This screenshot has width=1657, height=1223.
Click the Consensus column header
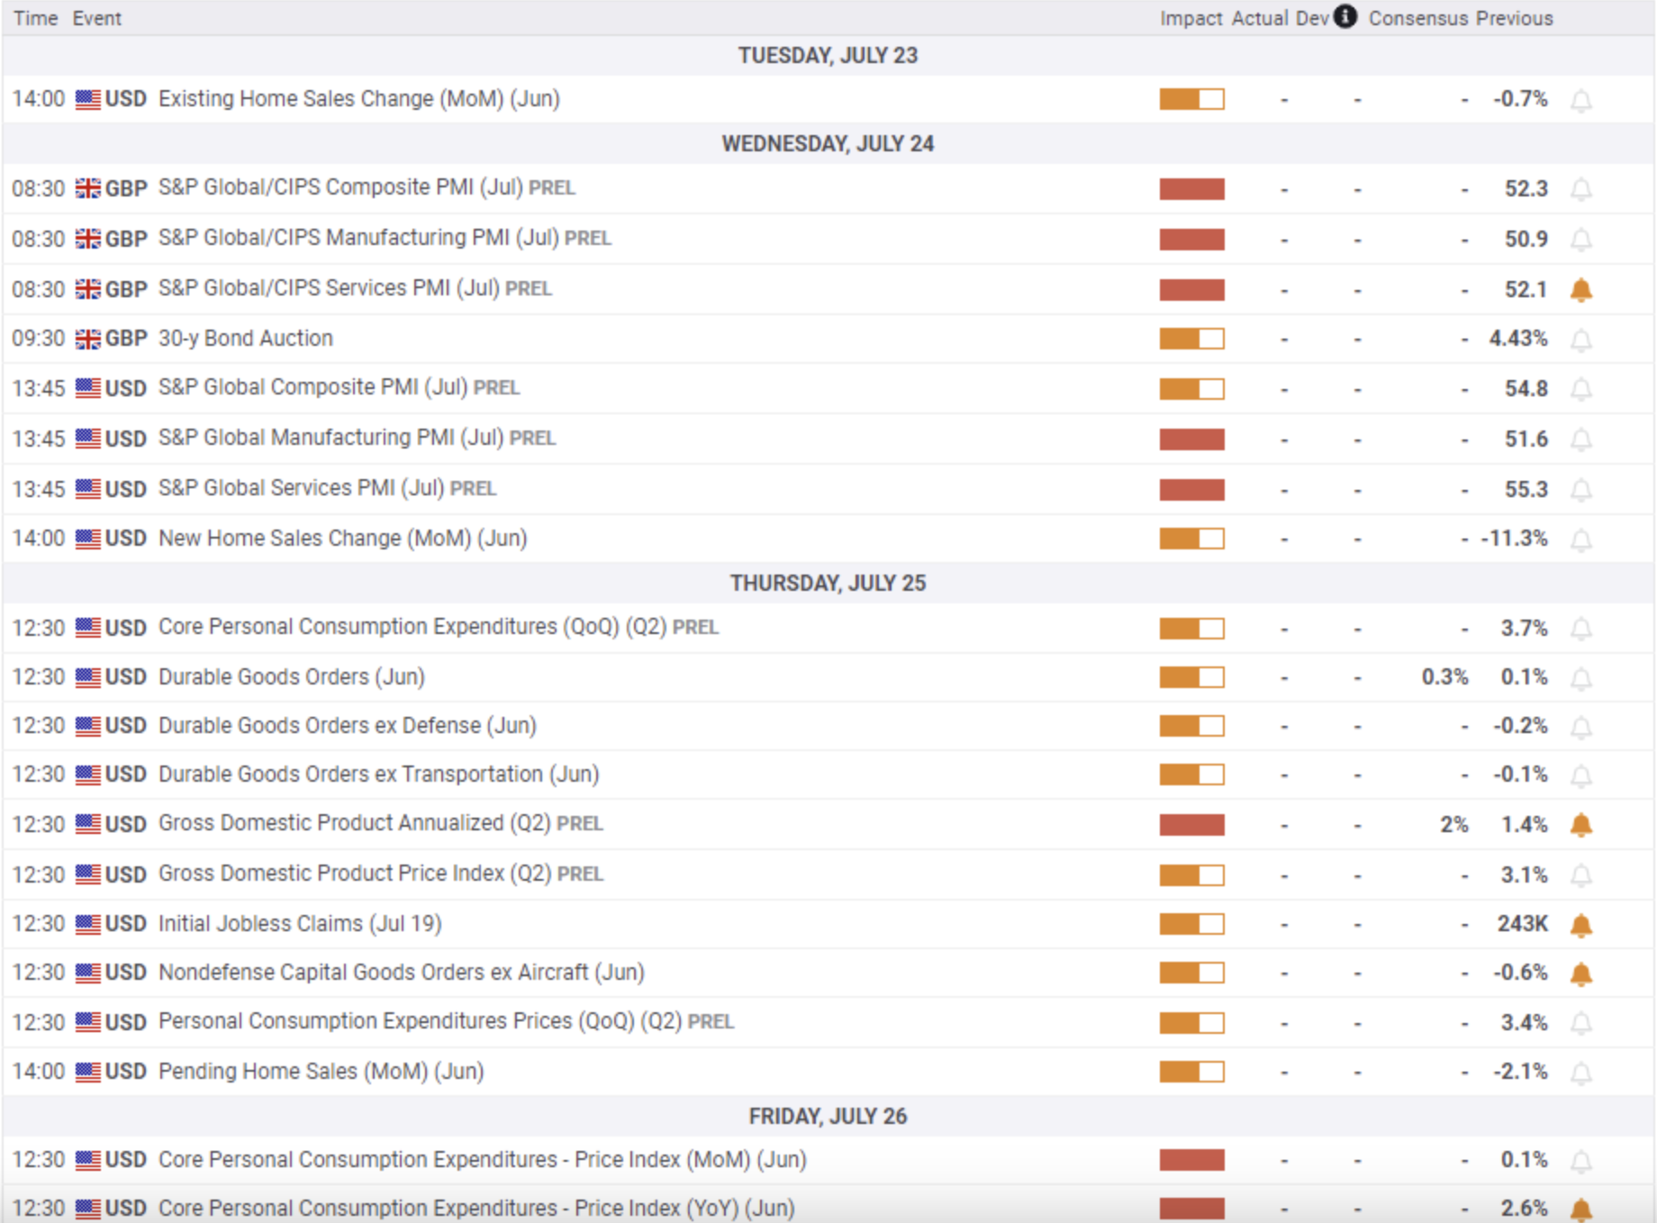[x=1418, y=18]
